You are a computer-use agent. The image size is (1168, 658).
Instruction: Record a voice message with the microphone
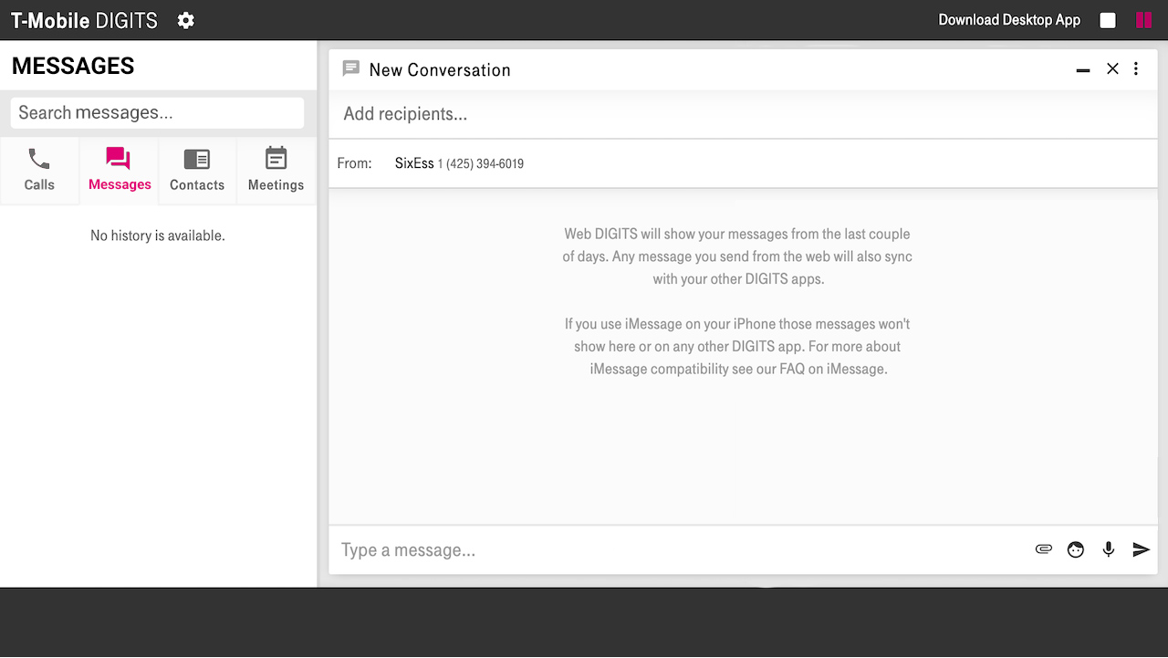pos(1109,549)
